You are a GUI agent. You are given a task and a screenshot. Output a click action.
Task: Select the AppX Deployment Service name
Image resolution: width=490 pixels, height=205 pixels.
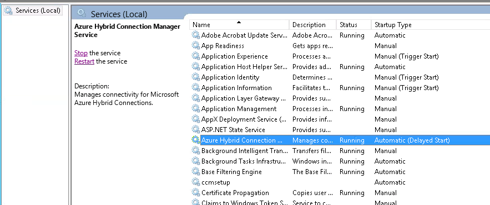(244, 119)
